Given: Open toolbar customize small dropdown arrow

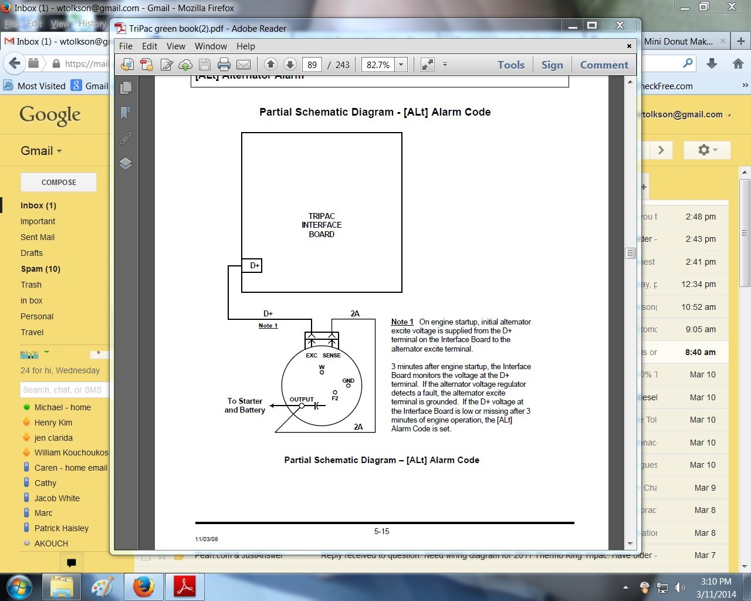Looking at the screenshot, I should click(x=445, y=65).
